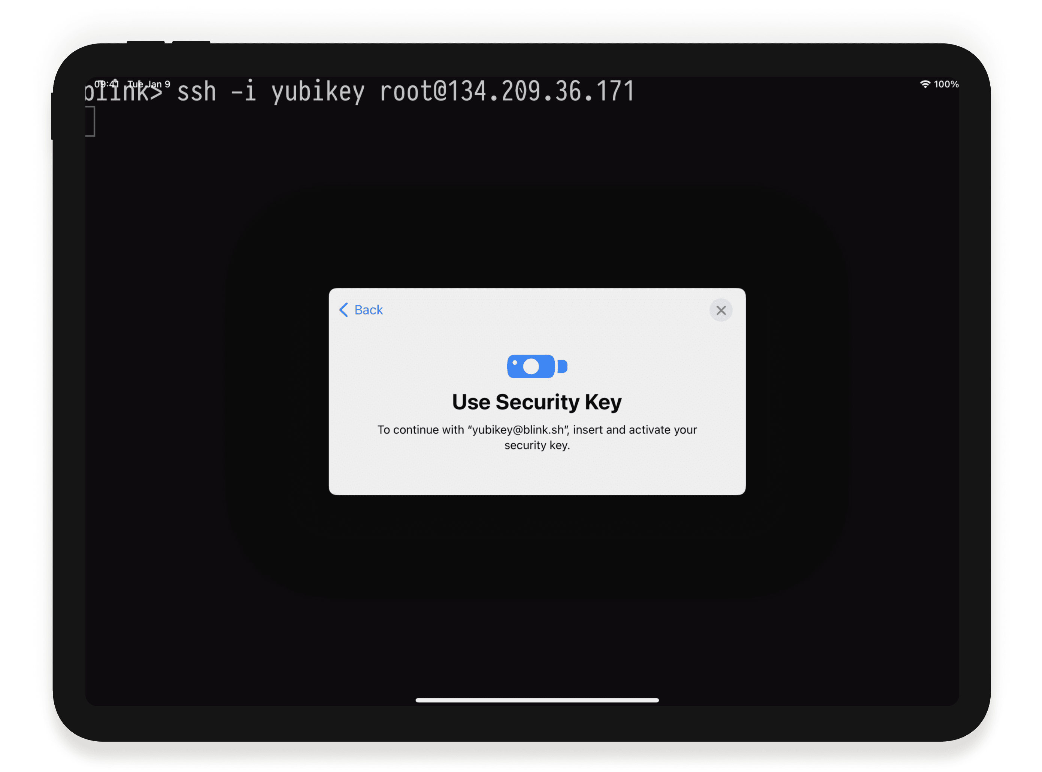Go back using the Back button

pos(360,310)
